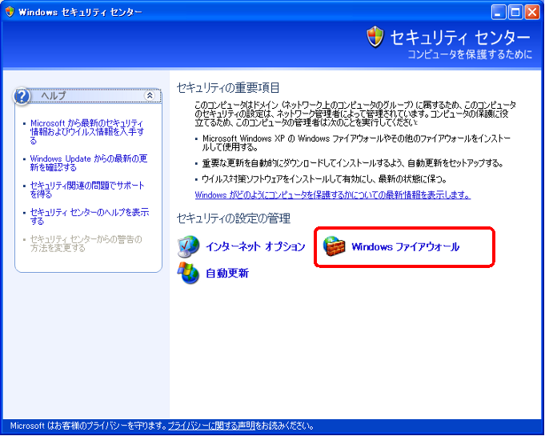Click the インターネット オプション text label
545x436 pixels.
pos(255,247)
